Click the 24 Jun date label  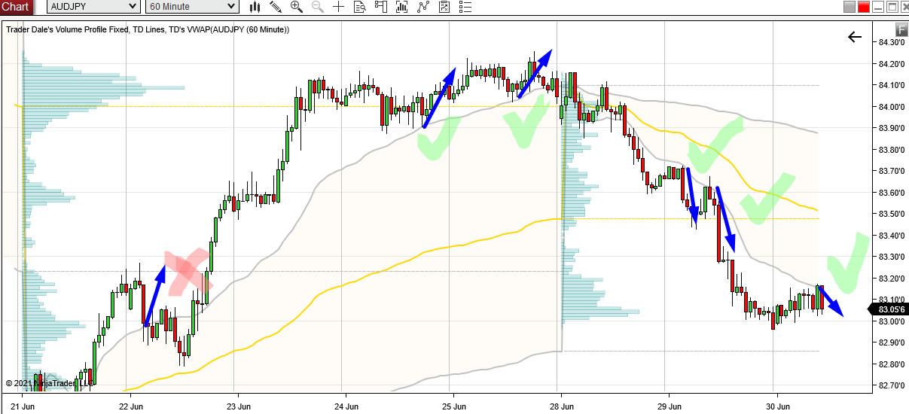(345, 405)
